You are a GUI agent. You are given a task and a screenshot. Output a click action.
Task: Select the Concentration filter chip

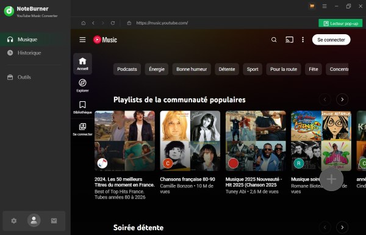[337, 69]
